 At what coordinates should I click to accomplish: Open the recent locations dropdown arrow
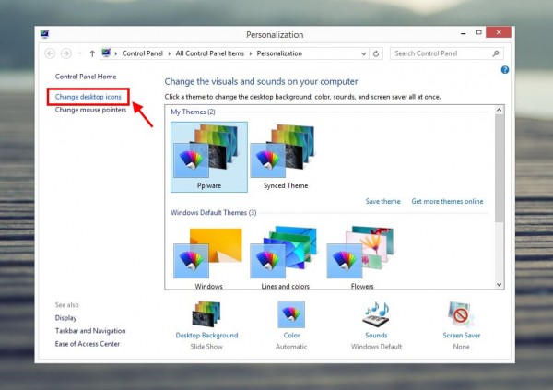[x=79, y=53]
